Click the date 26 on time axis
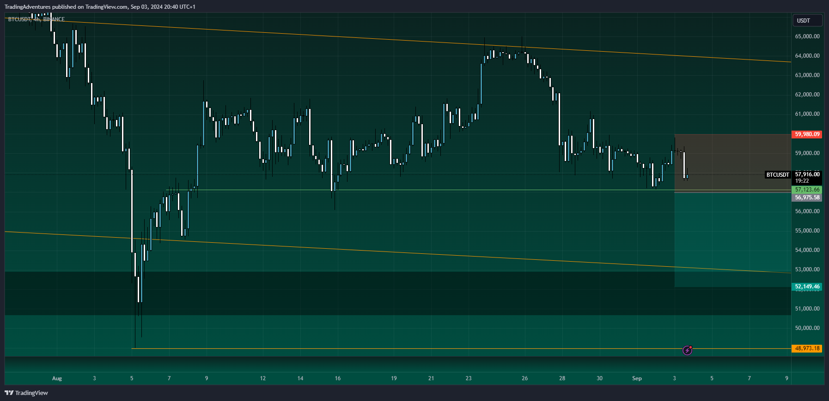The width and height of the screenshot is (829, 401). coord(524,378)
